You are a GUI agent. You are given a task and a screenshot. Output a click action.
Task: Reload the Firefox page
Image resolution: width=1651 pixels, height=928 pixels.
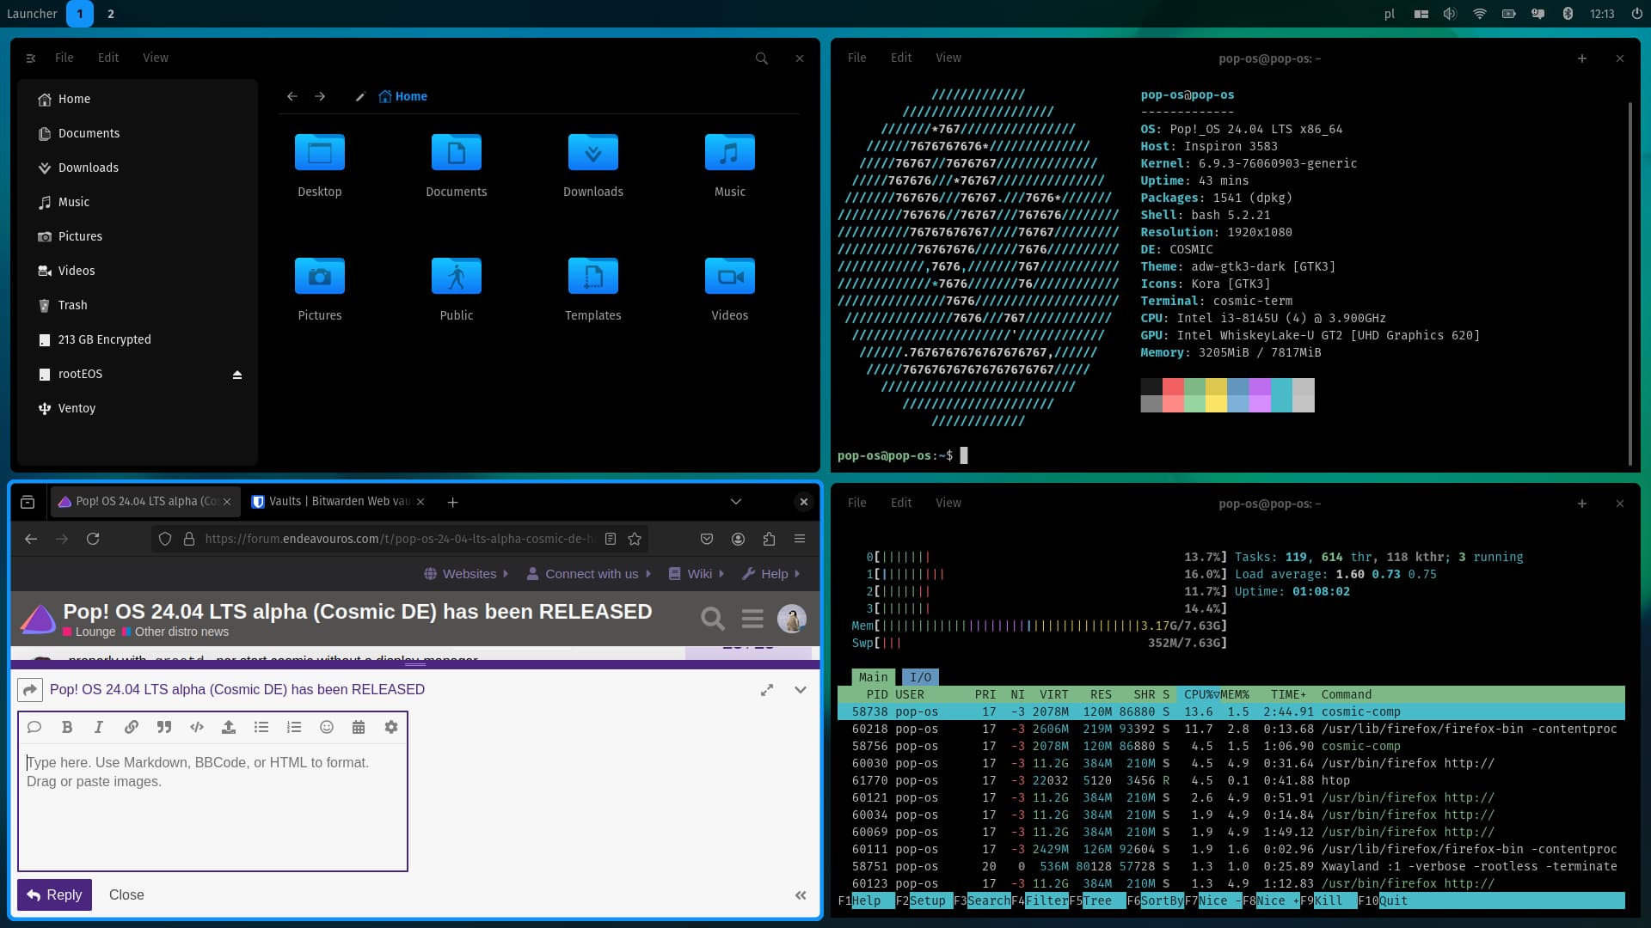pyautogui.click(x=93, y=539)
